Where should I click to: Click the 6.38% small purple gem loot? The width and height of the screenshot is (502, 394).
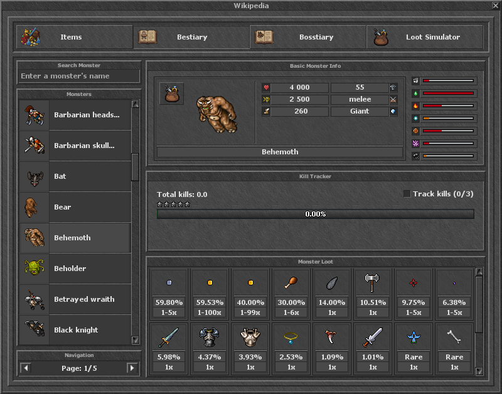tap(454, 294)
